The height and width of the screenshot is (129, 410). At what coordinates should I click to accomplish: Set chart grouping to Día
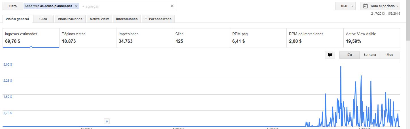pyautogui.click(x=350, y=55)
